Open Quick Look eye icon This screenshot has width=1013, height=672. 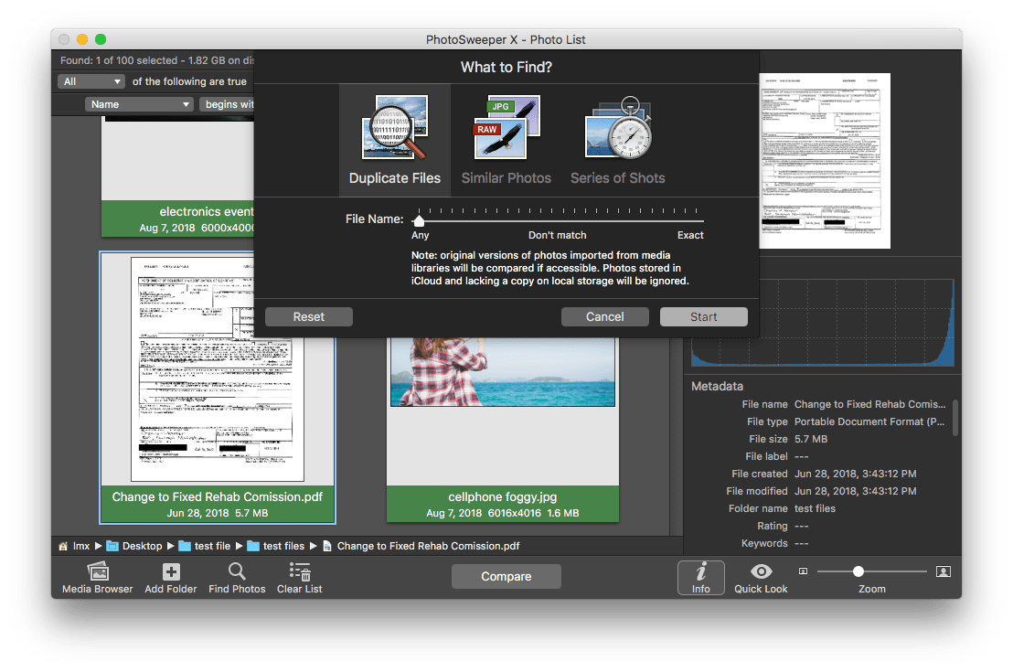point(761,572)
